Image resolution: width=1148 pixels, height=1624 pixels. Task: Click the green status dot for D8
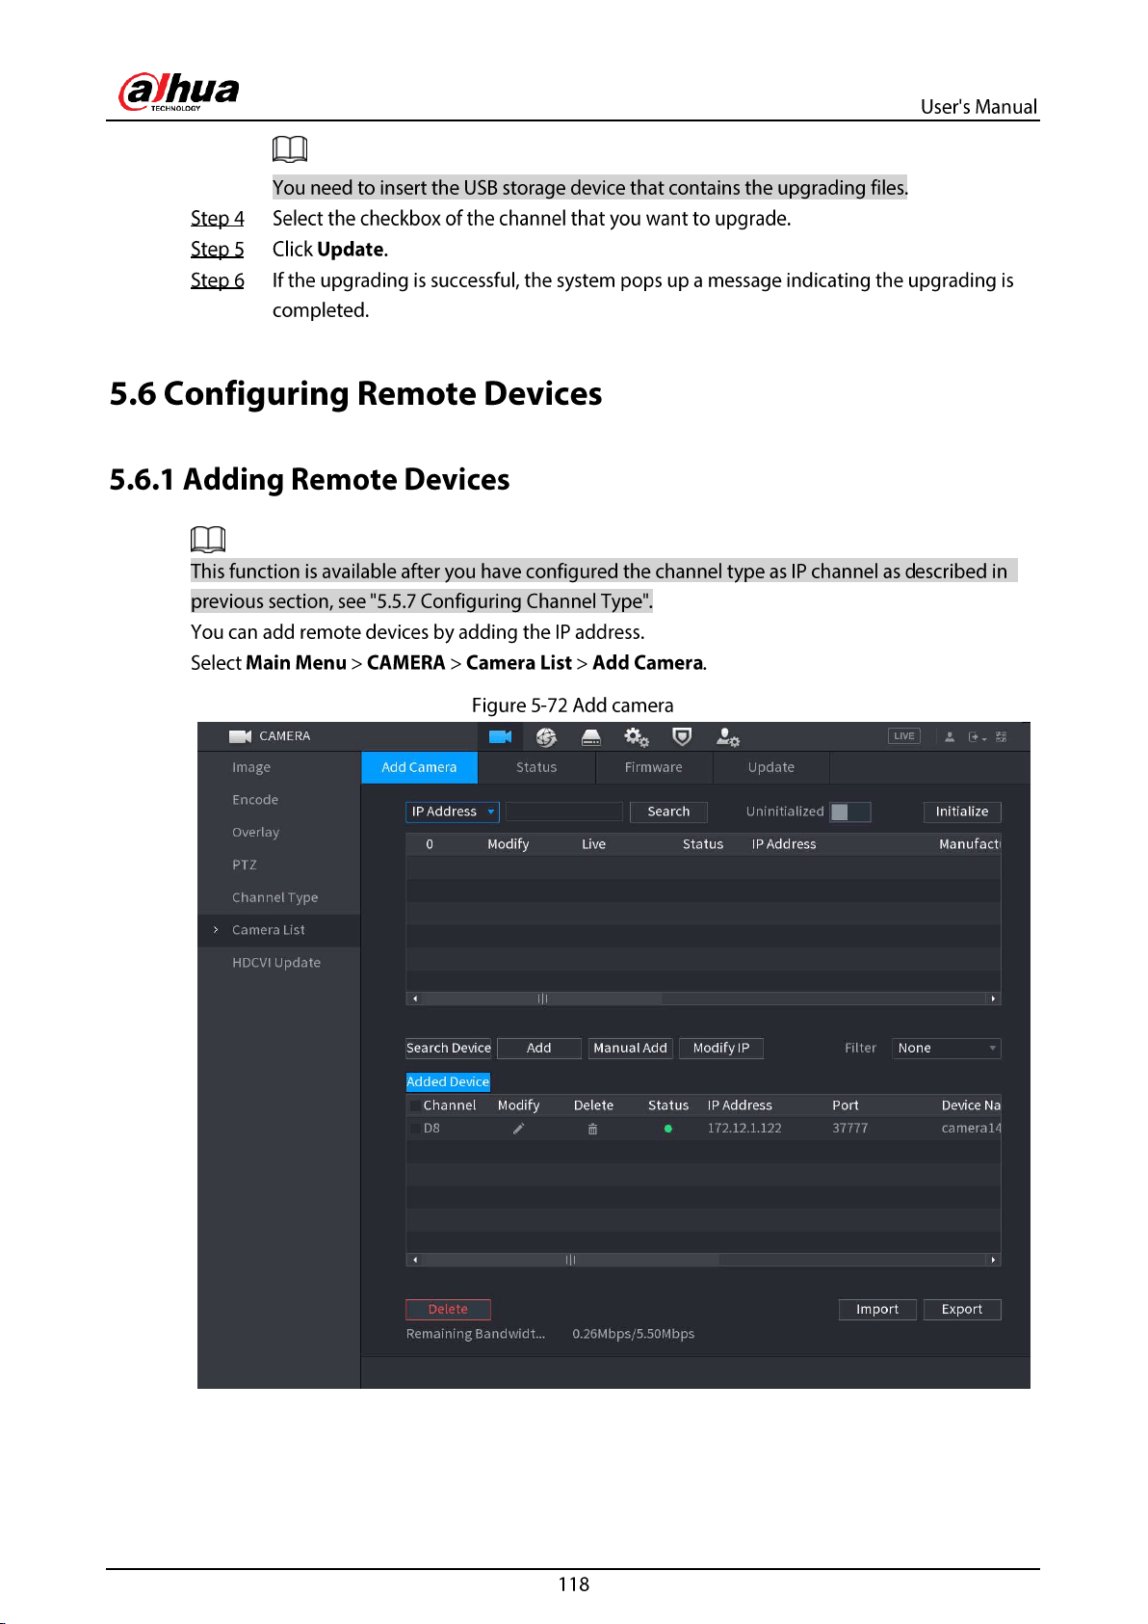click(x=668, y=1129)
